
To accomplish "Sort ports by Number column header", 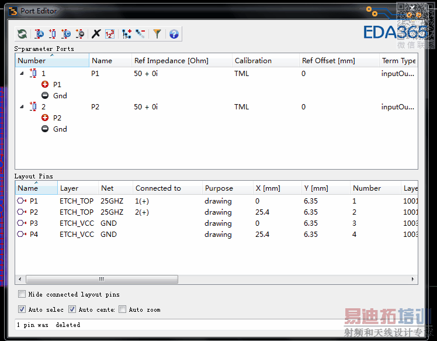I will pyautogui.click(x=52, y=61).
